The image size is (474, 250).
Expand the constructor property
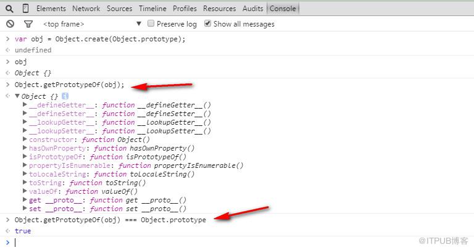pyautogui.click(x=25, y=140)
